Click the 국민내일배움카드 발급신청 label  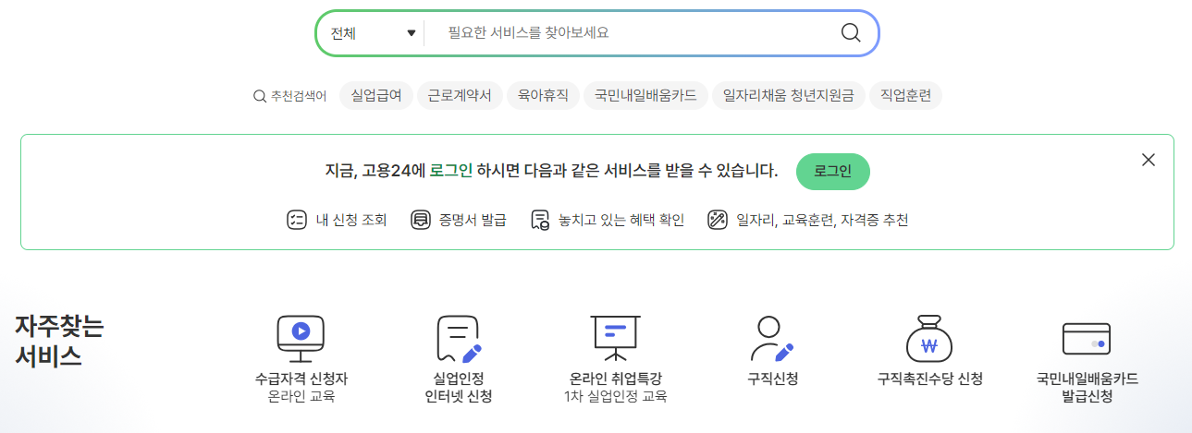pos(1087,388)
